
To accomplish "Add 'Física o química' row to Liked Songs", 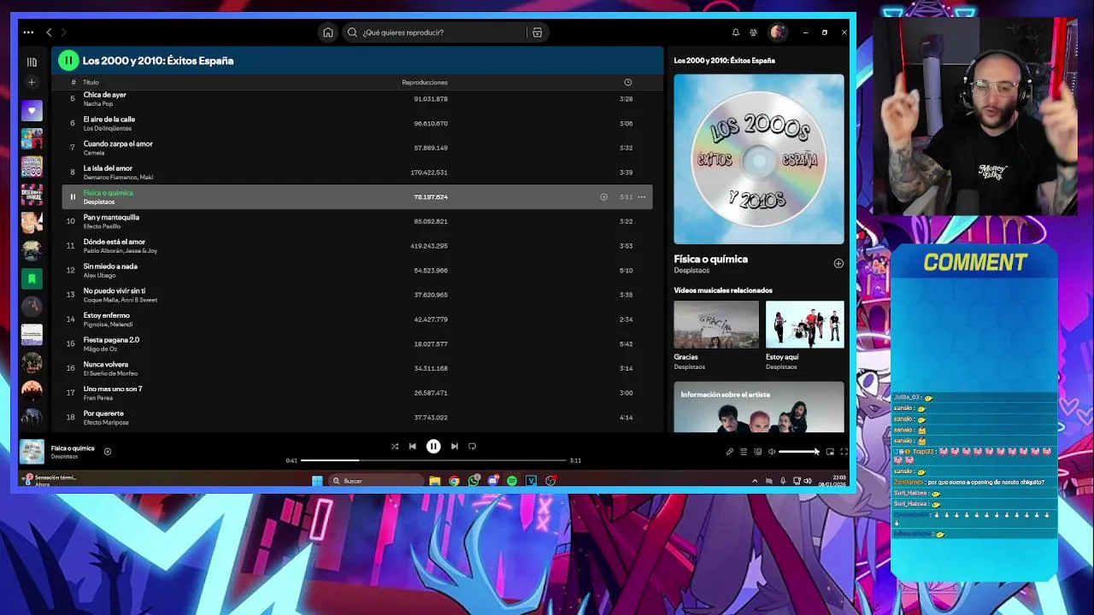I will pos(603,197).
